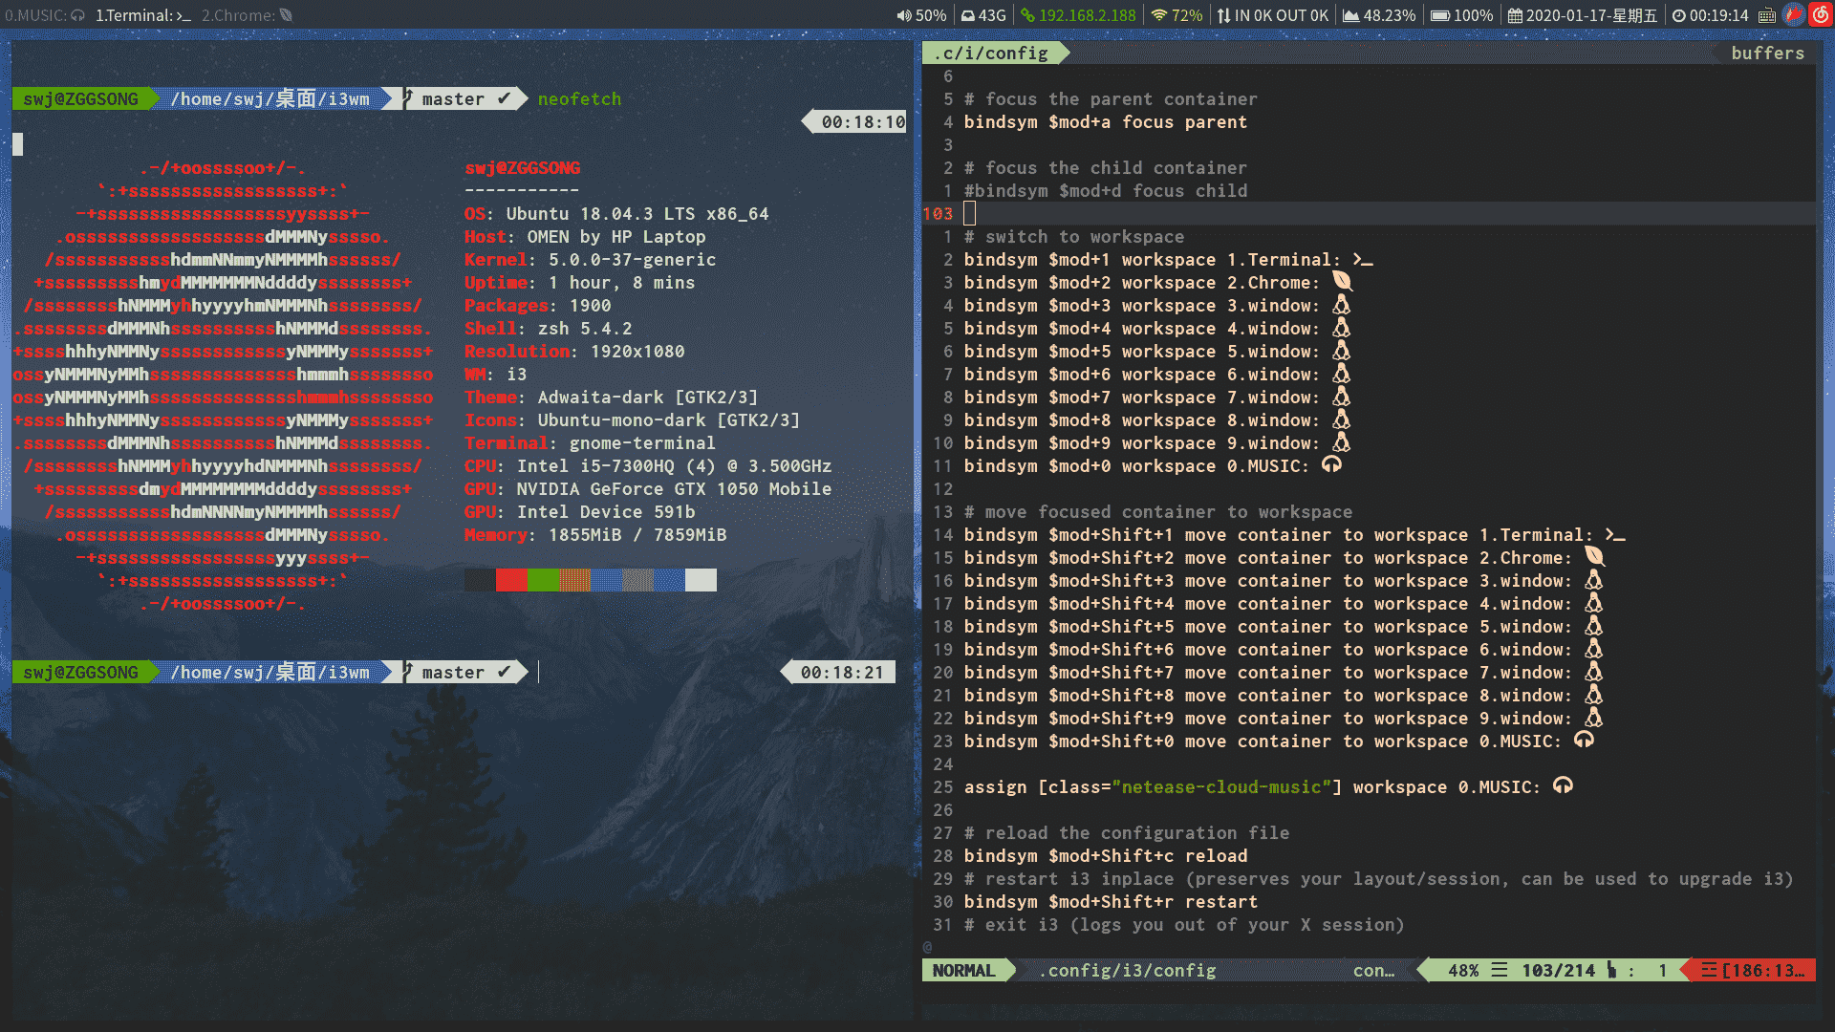
Task: Click the volume 50% speaker icon
Action: click(x=903, y=15)
